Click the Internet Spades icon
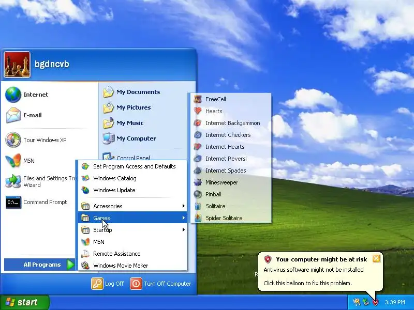The image size is (414, 310). click(198, 171)
